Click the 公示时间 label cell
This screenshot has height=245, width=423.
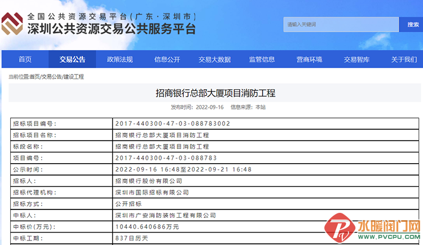(61, 169)
